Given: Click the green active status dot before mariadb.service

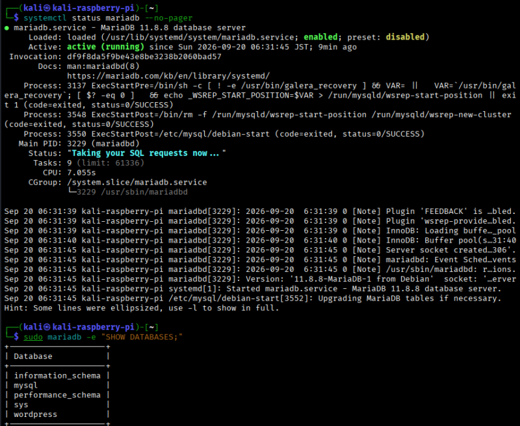Looking at the screenshot, I should pos(6,28).
